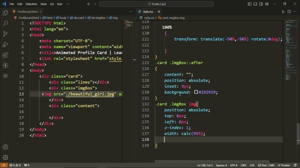Click the style.css href link
Viewport: 300px width, 168px height.
116,58
